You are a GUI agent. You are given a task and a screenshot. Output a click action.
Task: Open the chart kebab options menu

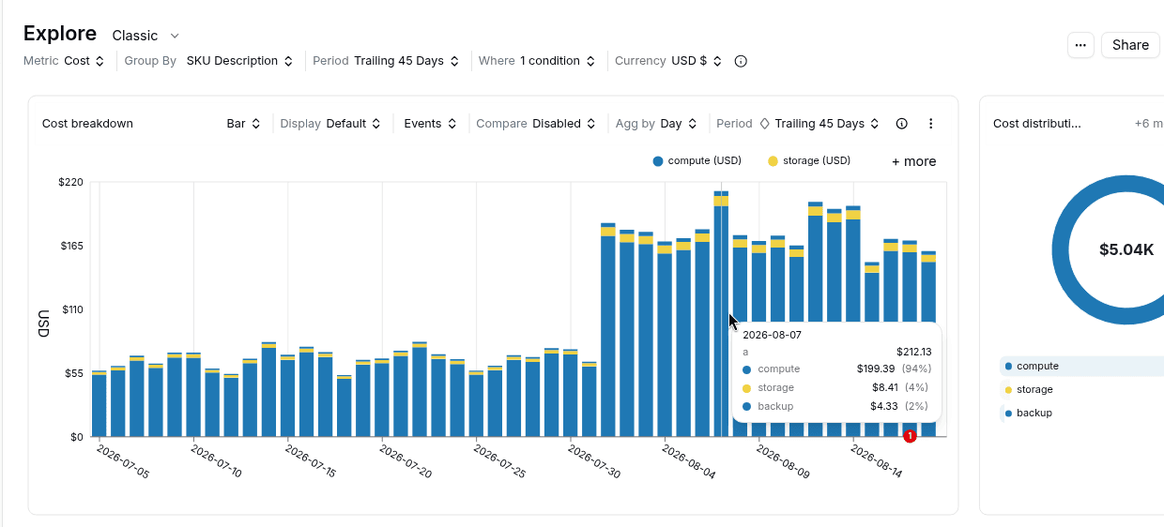click(x=931, y=124)
